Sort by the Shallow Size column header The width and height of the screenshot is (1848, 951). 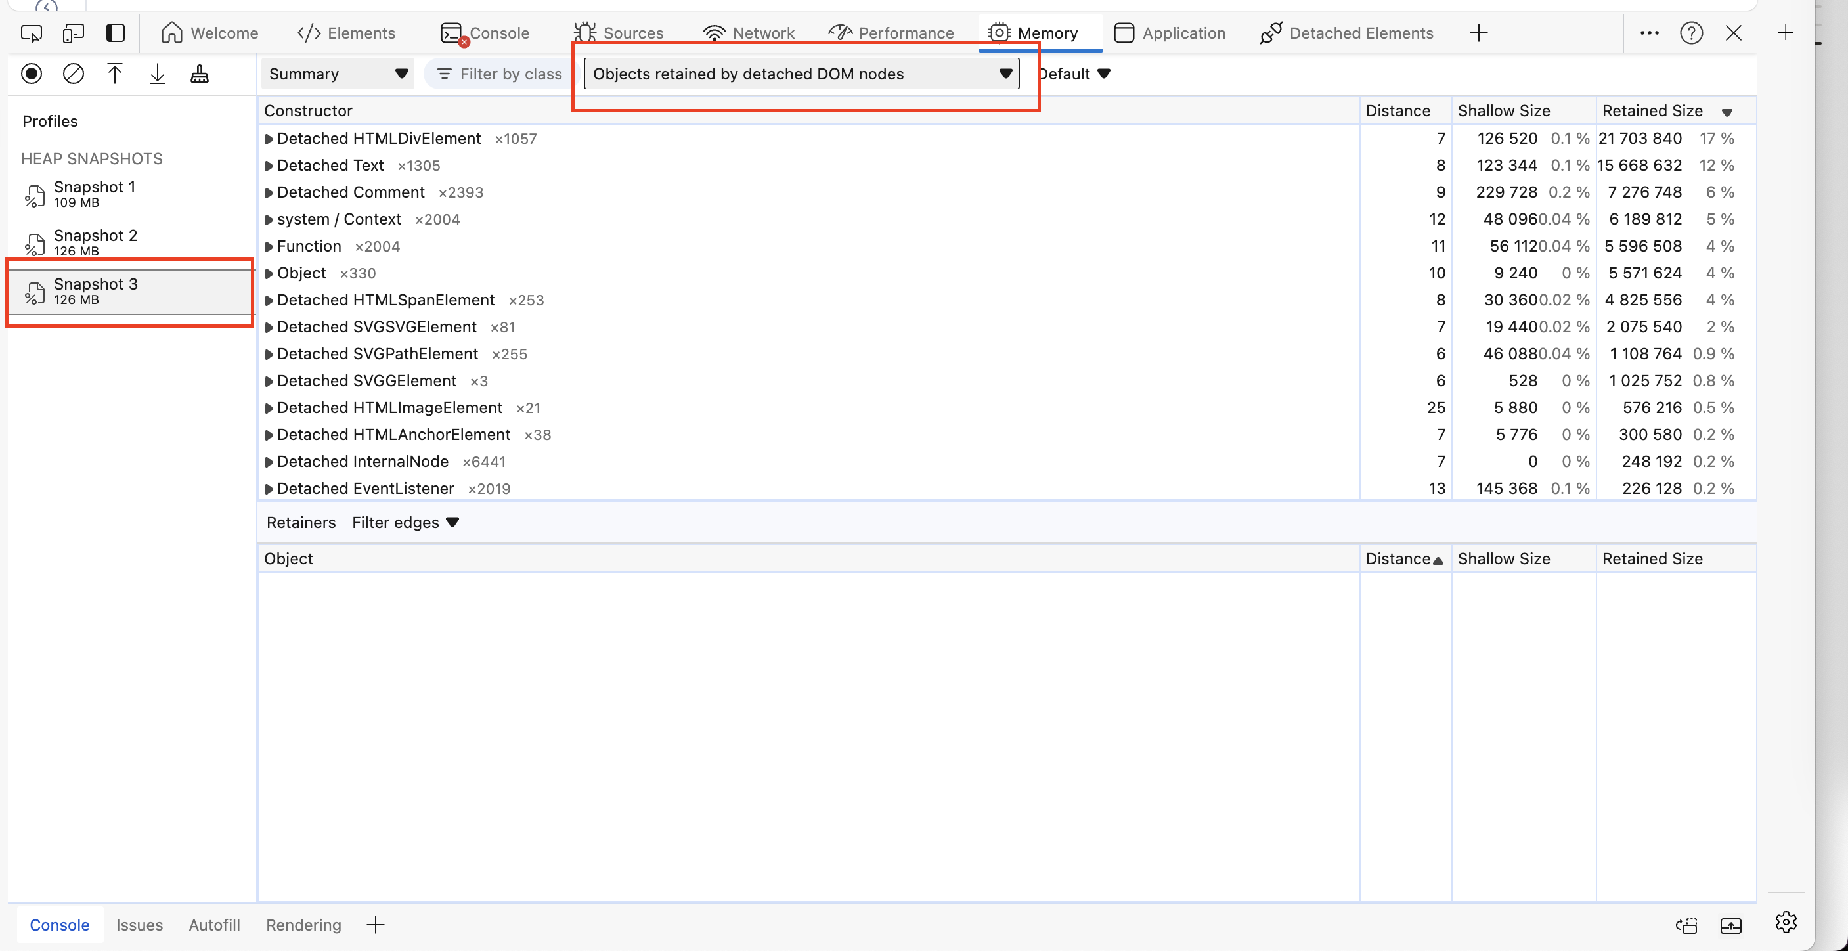(x=1504, y=110)
